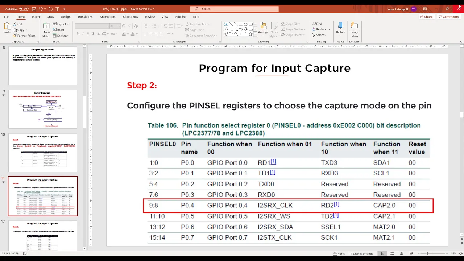Click the Cut scissors icon
Image resolution: width=464 pixels, height=261 pixels.
[15, 24]
